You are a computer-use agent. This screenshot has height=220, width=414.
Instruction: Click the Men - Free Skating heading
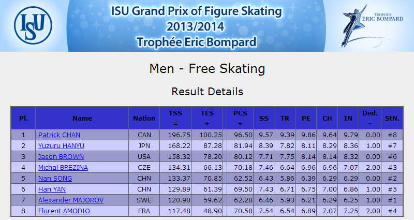coord(207,69)
